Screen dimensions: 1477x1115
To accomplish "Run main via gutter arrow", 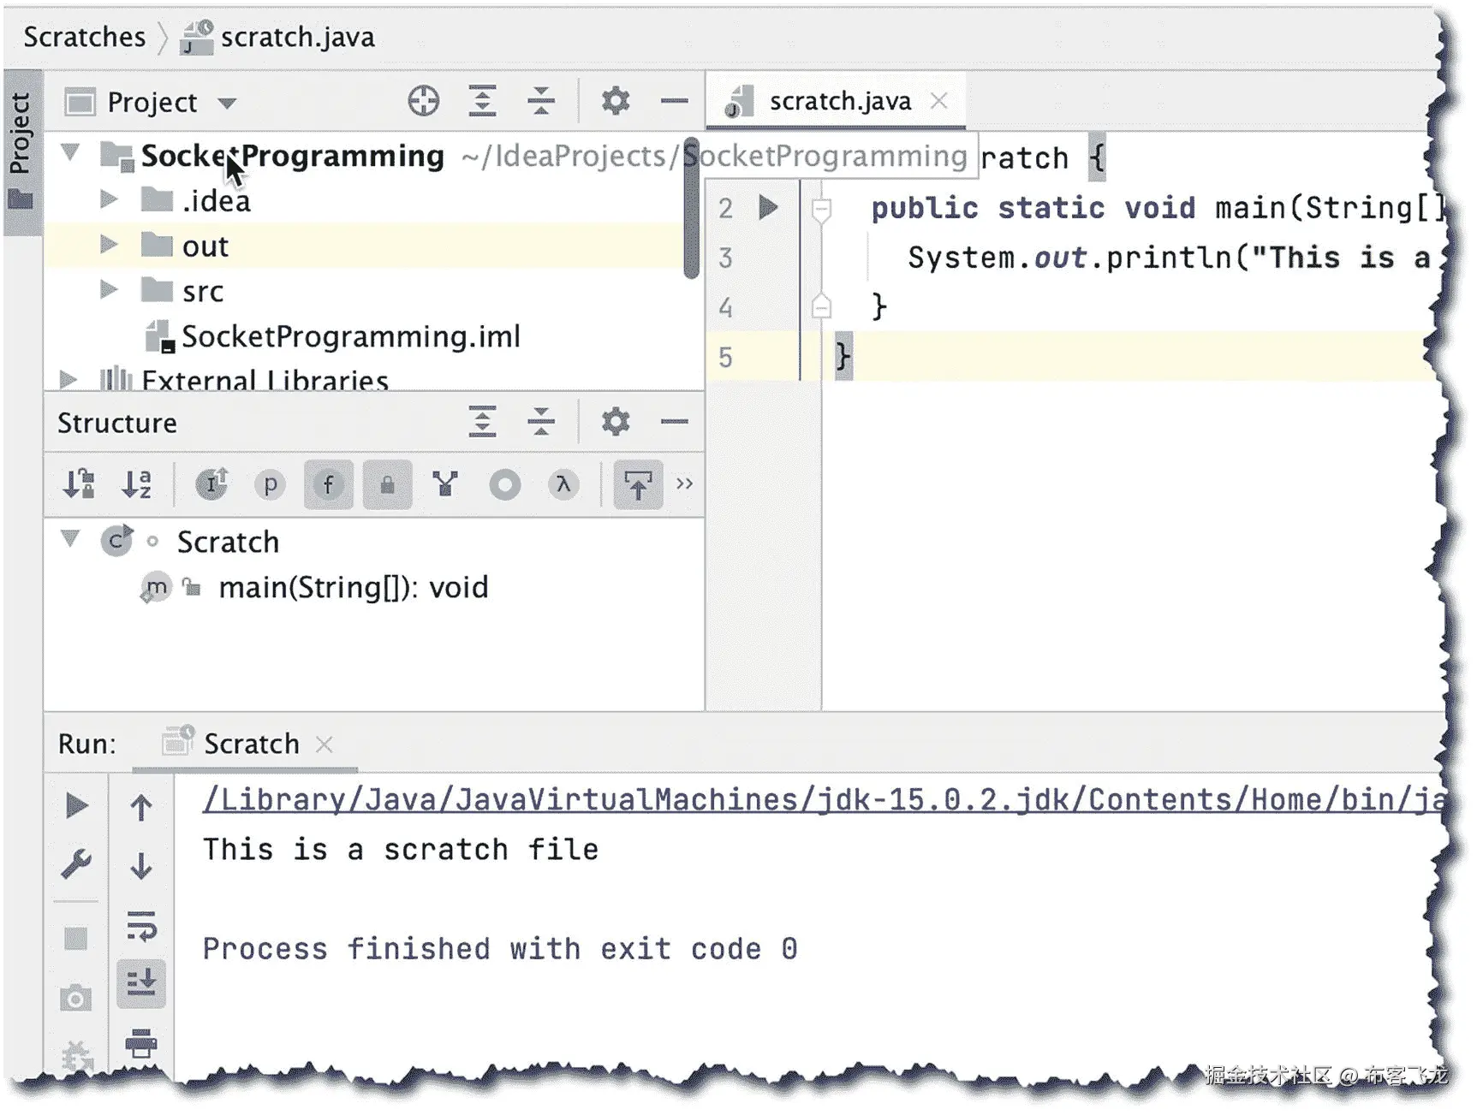I will (x=768, y=207).
